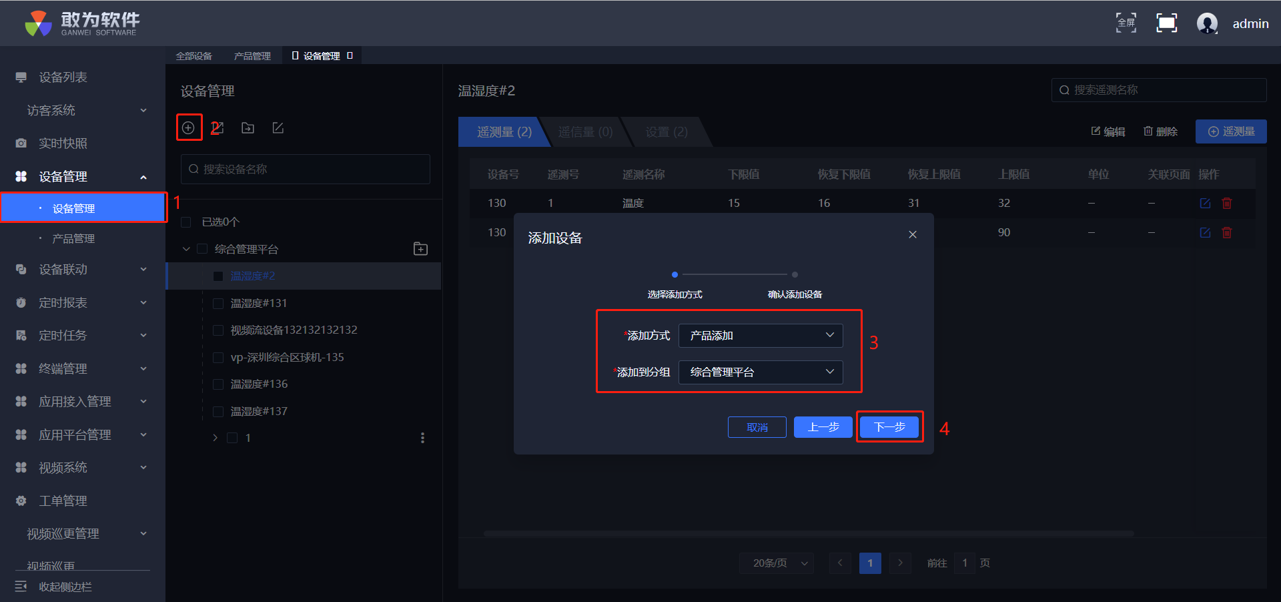Click the 设备列表 monitor icon in sidebar
The height and width of the screenshot is (602, 1281).
pos(21,77)
